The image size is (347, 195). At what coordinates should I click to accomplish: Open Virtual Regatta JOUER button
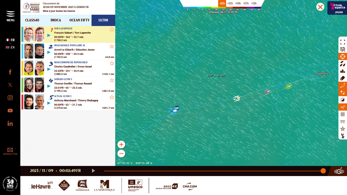point(337,8)
